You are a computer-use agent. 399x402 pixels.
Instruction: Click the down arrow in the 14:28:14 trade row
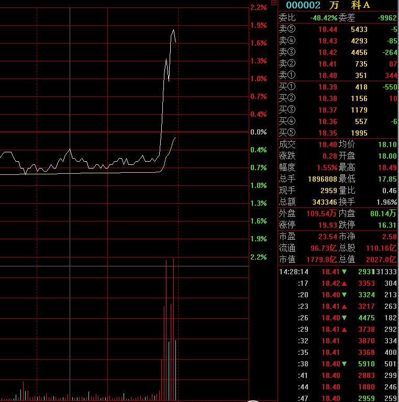[x=344, y=272]
